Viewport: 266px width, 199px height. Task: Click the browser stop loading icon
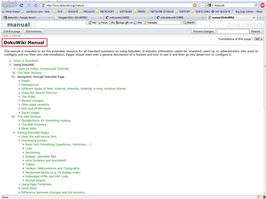tap(29, 5)
